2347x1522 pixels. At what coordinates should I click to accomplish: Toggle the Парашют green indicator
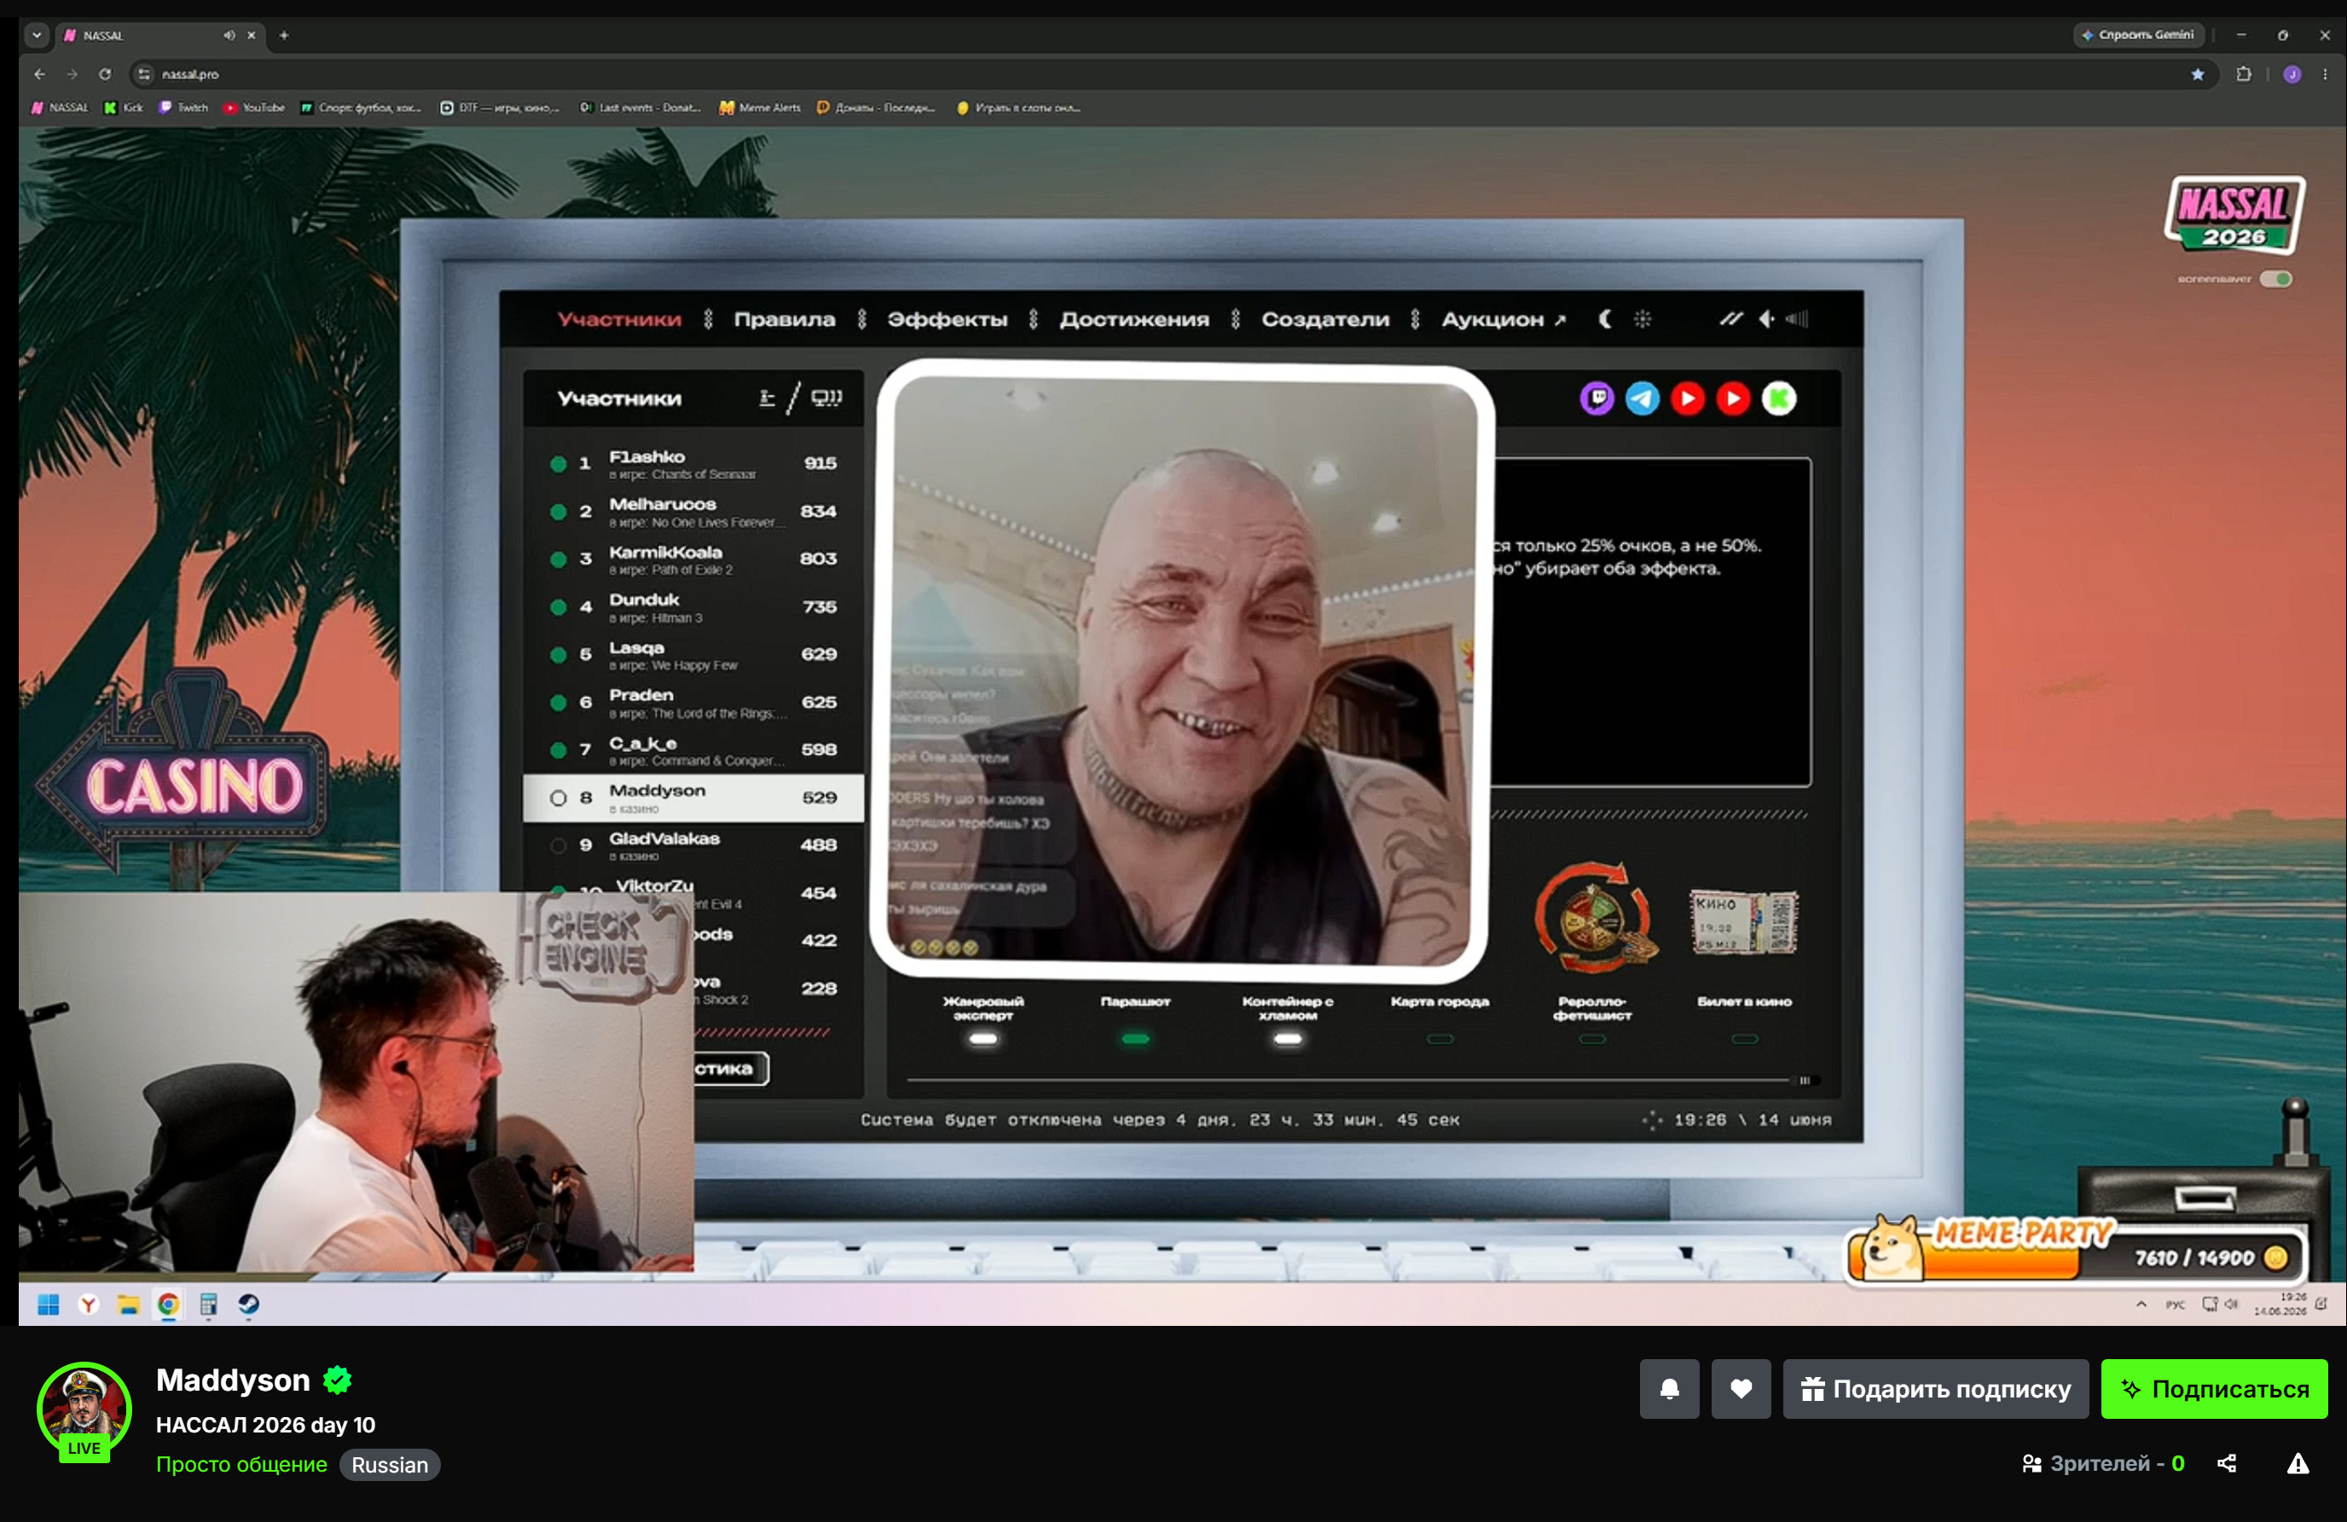(1135, 1039)
